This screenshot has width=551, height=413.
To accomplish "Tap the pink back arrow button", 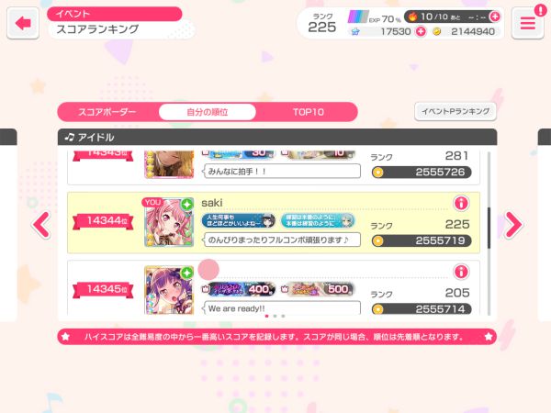I will point(23,23).
